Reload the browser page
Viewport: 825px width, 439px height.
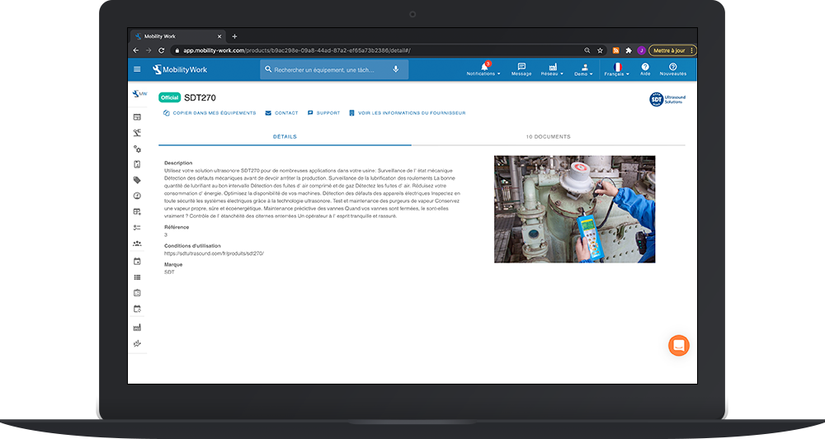pyautogui.click(x=162, y=50)
